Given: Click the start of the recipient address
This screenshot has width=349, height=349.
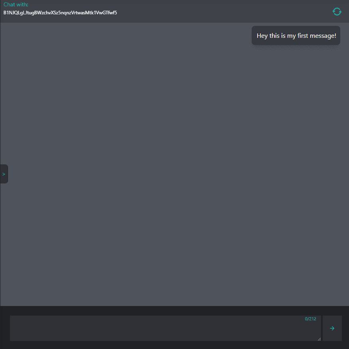Looking at the screenshot, I should [5, 13].
